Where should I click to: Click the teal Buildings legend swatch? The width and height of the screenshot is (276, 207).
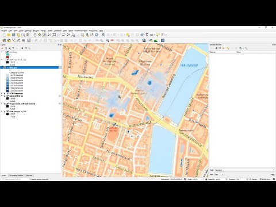(7, 55)
